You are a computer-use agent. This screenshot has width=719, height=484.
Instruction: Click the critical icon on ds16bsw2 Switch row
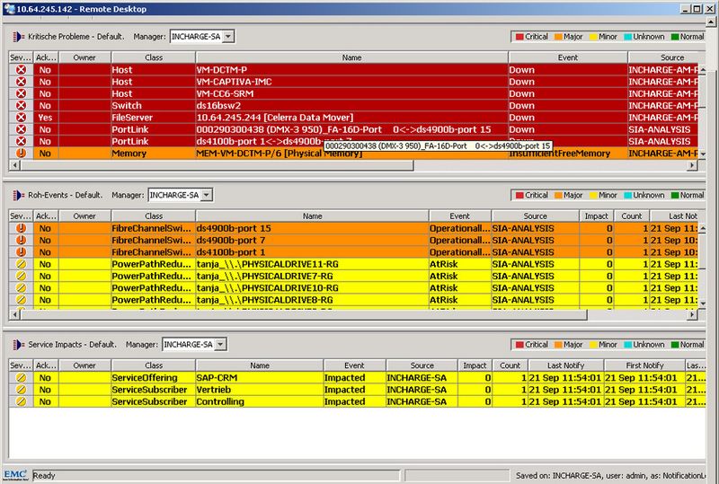point(21,105)
